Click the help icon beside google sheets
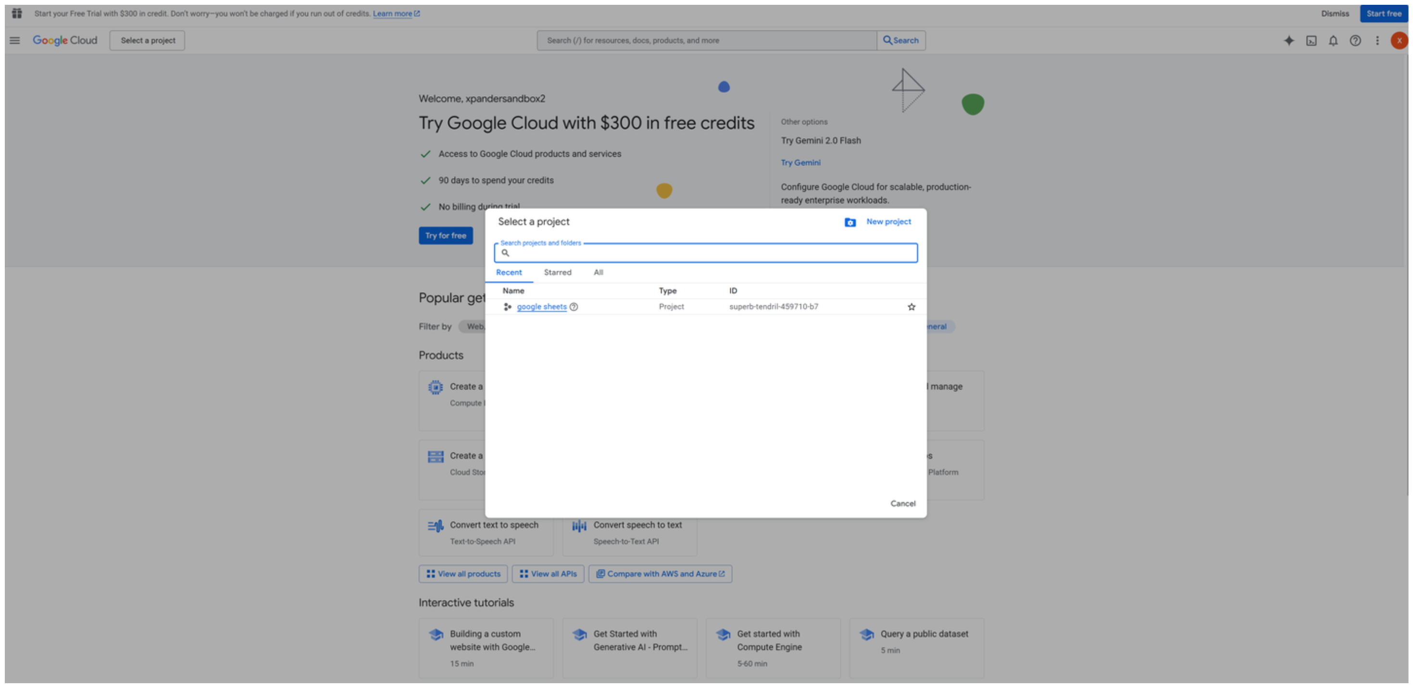Image resolution: width=1413 pixels, height=688 pixels. 574,307
